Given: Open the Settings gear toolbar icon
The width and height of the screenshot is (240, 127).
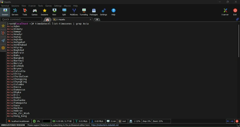Looking at the screenshot, I should click(x=103, y=12).
